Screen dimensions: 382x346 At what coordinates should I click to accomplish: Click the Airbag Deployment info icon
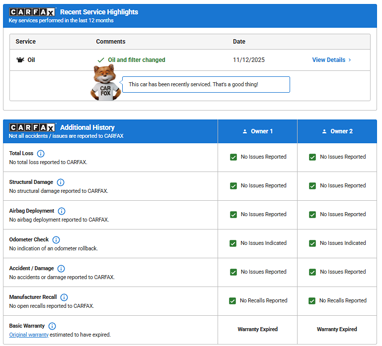pyautogui.click(x=62, y=211)
